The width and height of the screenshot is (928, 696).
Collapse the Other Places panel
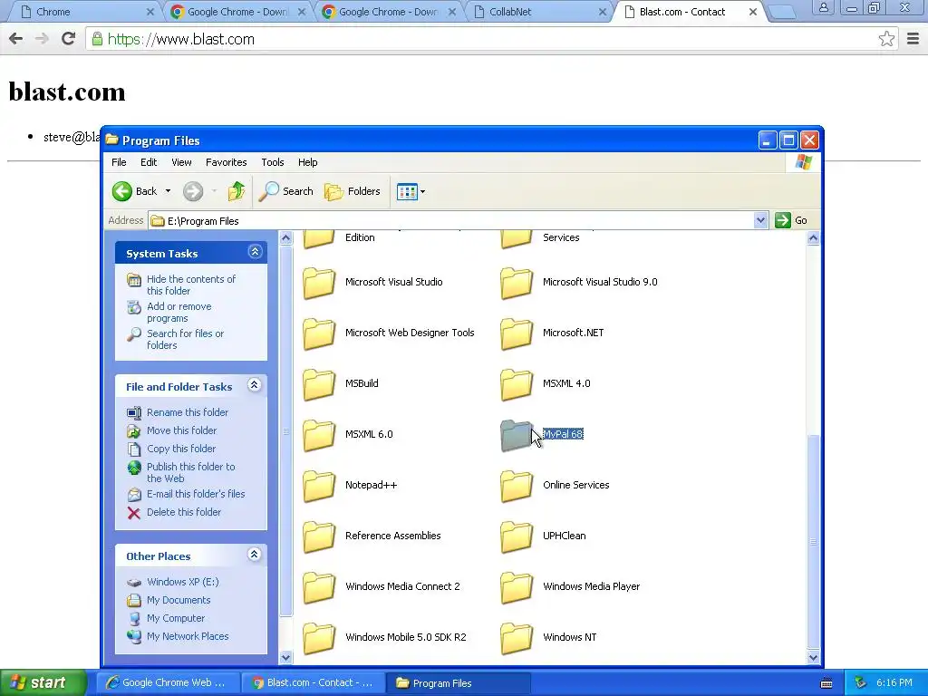click(x=255, y=555)
